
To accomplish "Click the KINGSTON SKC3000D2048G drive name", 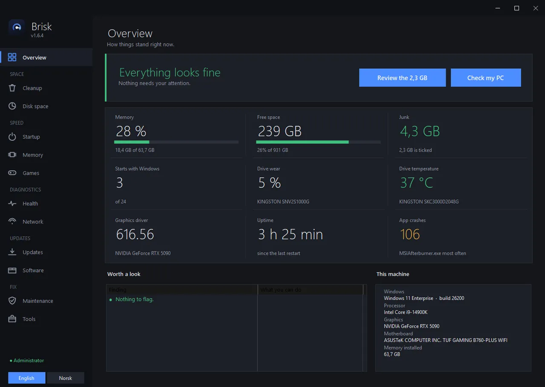I will 429,202.
